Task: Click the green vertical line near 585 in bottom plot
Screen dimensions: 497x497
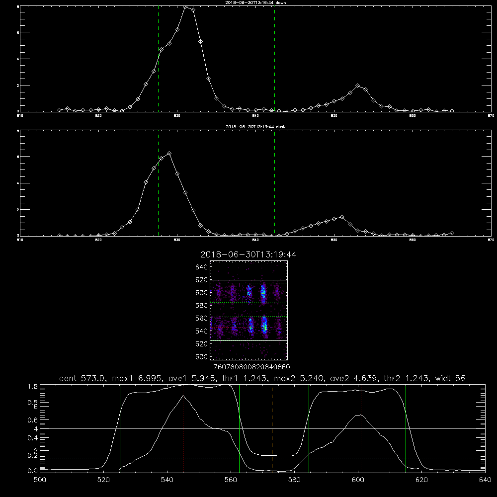Action: point(309,427)
